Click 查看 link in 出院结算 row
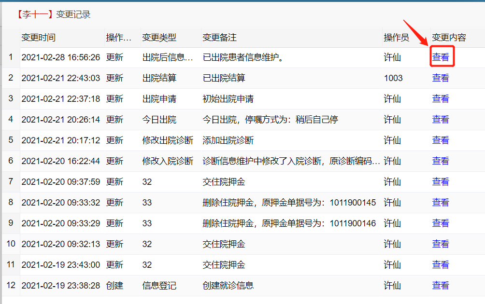 (x=441, y=78)
